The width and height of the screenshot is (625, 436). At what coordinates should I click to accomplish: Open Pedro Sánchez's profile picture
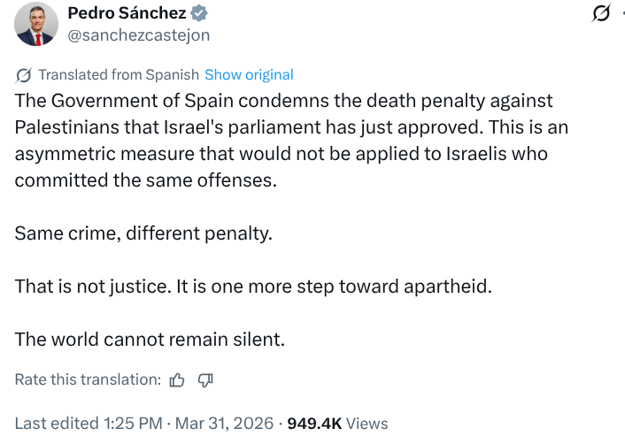(36, 24)
